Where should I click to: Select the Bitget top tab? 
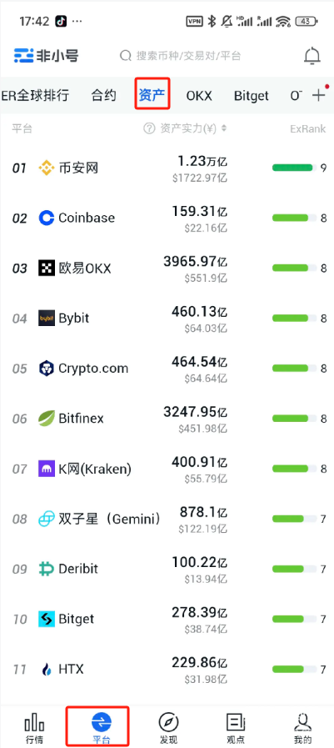click(x=251, y=95)
